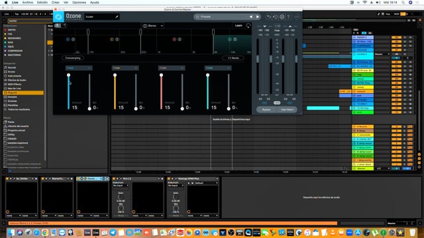This screenshot has height=238, width=424.
Task: Open Voxengo SPAN Sidechain No Input dropdown
Action: point(176,186)
